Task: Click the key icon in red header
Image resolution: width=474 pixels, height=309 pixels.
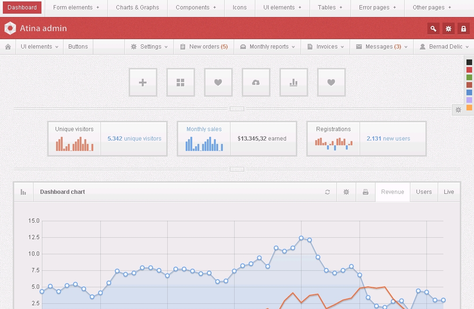Action: (433, 29)
